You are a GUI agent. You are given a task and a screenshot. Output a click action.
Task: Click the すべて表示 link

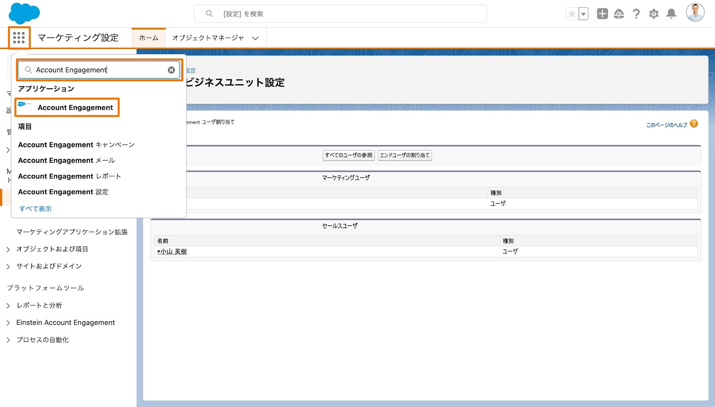click(35, 208)
